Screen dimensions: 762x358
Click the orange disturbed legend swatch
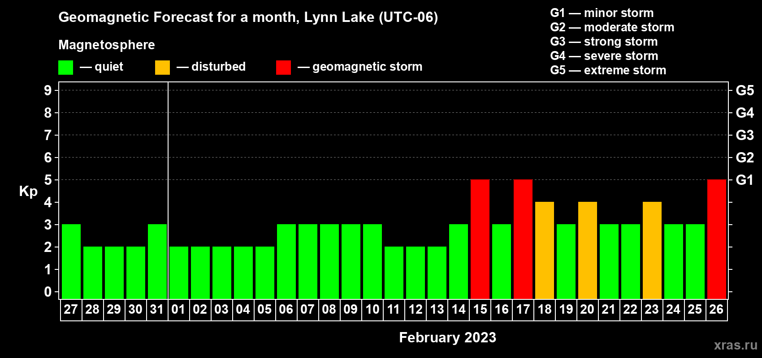tap(162, 68)
